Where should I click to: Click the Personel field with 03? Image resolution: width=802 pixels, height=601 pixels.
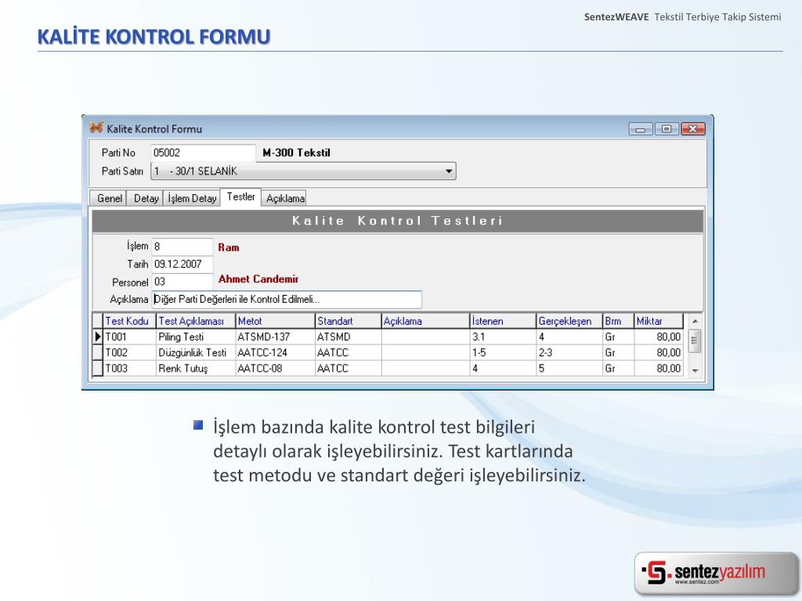(x=182, y=282)
